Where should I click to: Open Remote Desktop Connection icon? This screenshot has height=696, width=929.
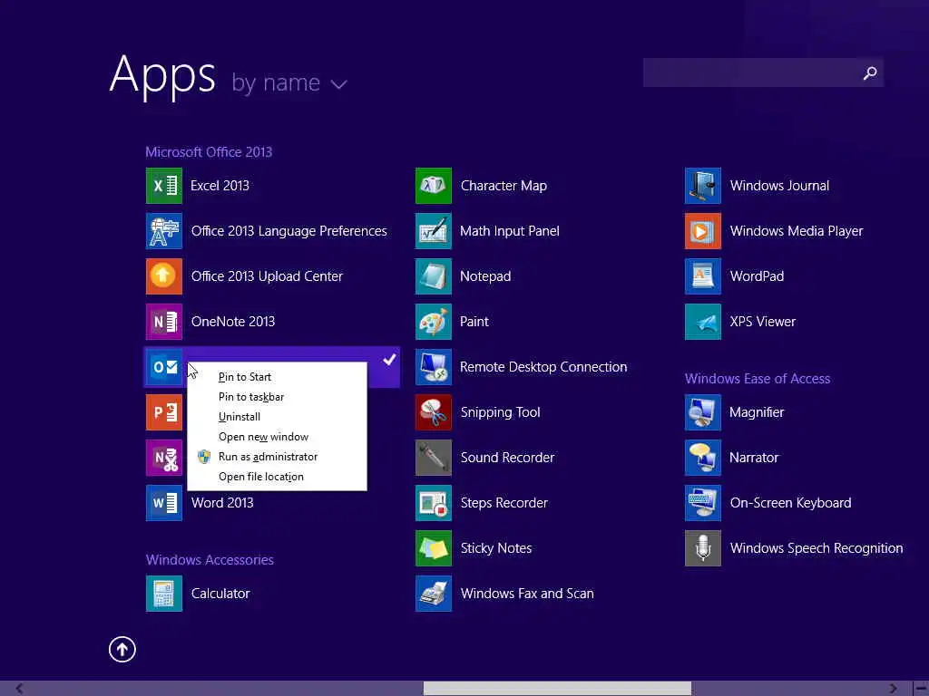coord(434,367)
